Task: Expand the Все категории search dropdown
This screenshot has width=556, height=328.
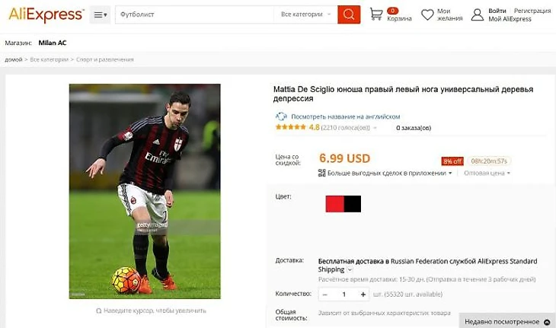Action: tap(305, 14)
